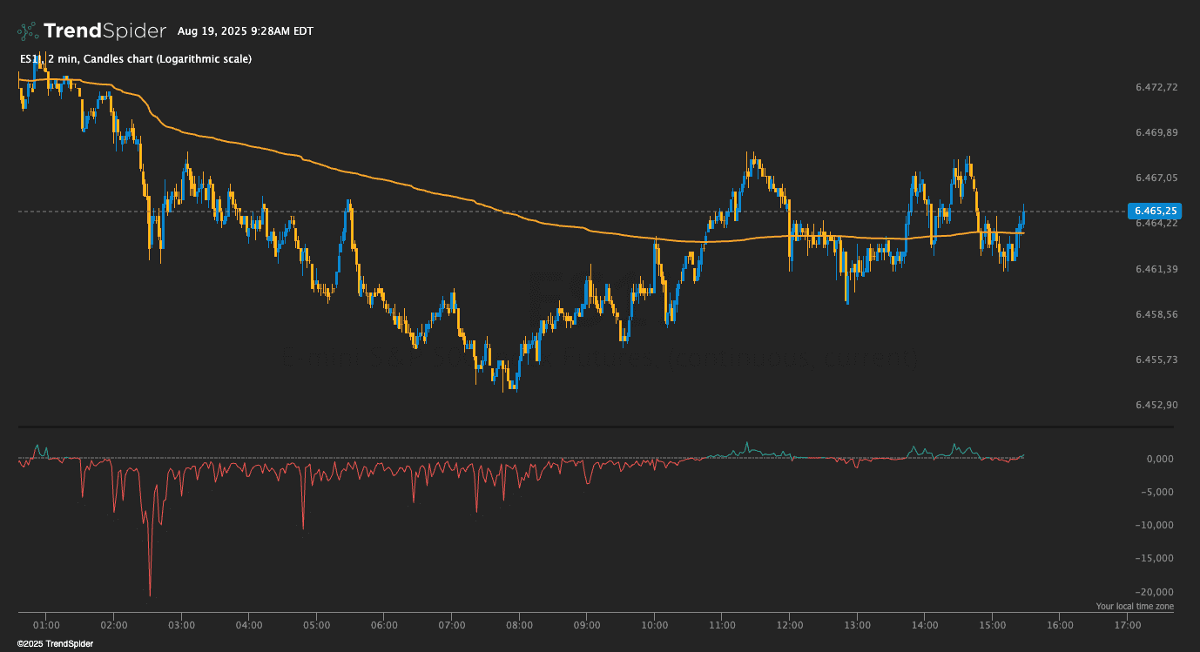Viewport: 1200px width, 652px height.
Task: Select a green bar in the lower indicator panel
Action: coord(746,446)
